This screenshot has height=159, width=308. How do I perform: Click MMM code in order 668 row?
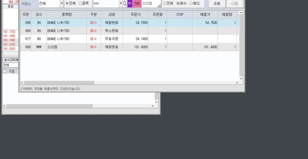[39, 47]
